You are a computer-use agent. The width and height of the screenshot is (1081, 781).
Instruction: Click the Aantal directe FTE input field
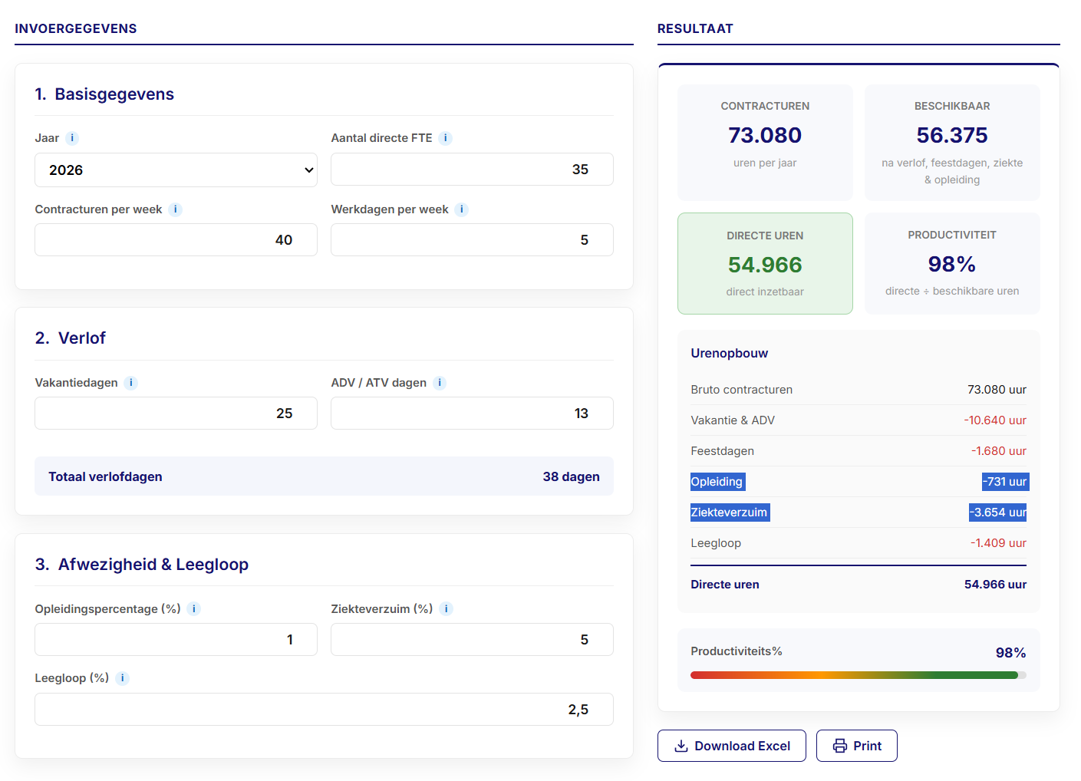[472, 170]
